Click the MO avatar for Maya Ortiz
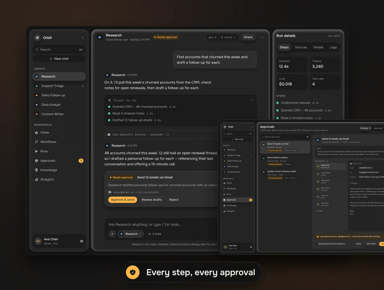 pos(318,166)
